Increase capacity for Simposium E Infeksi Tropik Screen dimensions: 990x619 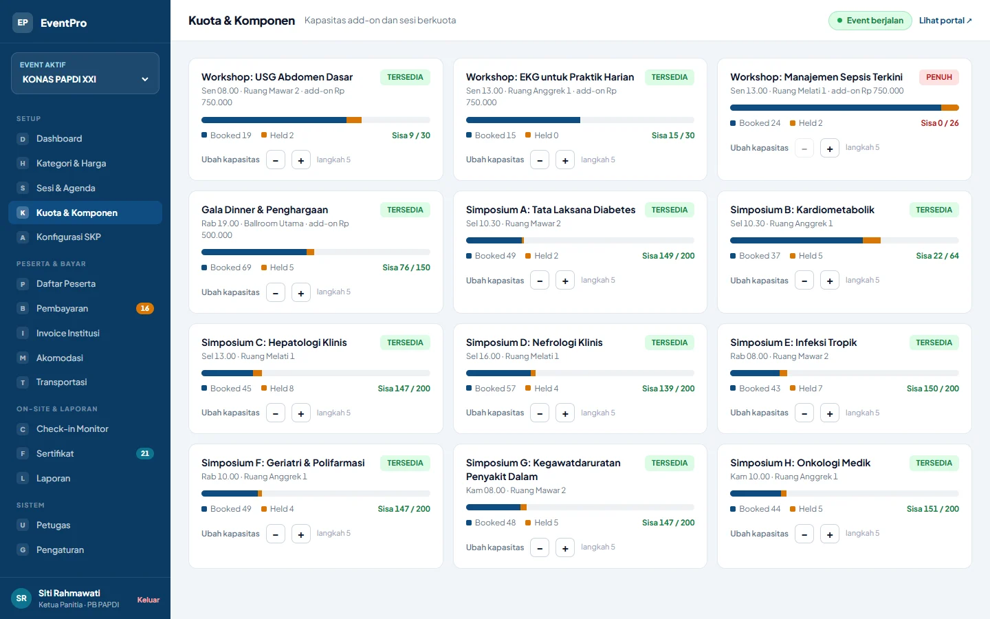tap(830, 413)
